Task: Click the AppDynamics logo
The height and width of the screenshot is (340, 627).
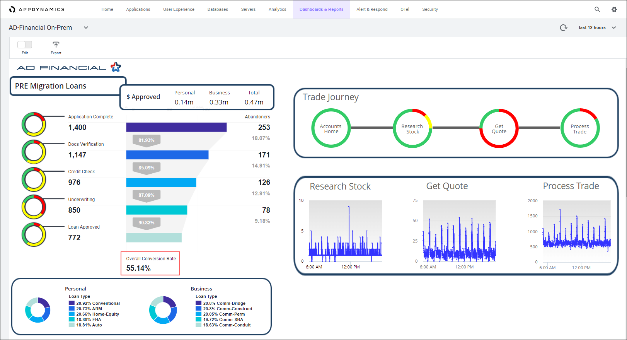Action: pos(37,9)
